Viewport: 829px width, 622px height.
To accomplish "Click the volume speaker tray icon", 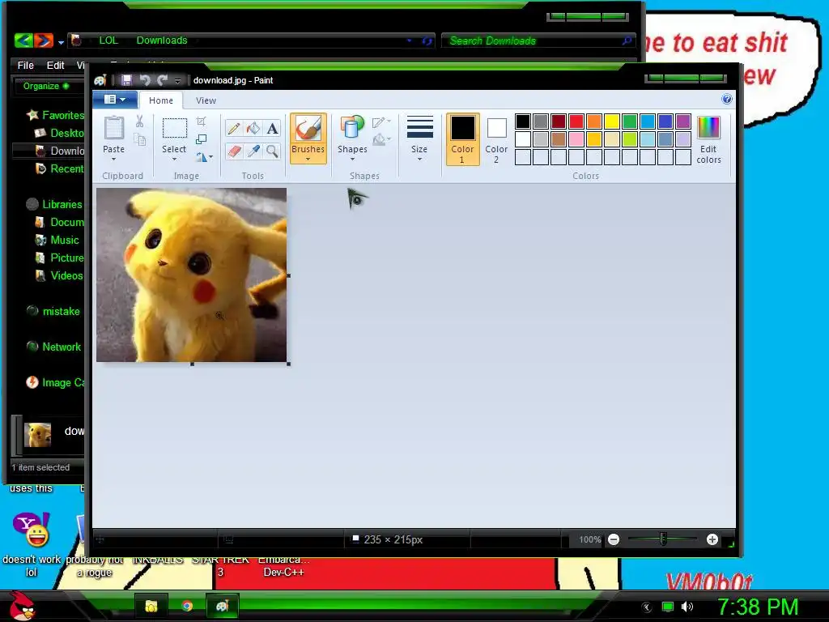I will [687, 607].
